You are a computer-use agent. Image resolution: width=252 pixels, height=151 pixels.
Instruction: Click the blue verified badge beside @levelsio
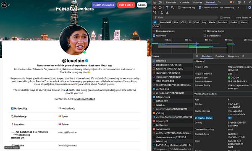(x=87, y=61)
